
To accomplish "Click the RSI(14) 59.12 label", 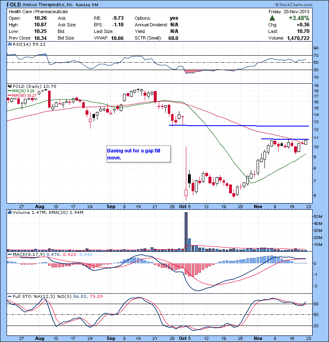I will pos(29,44).
